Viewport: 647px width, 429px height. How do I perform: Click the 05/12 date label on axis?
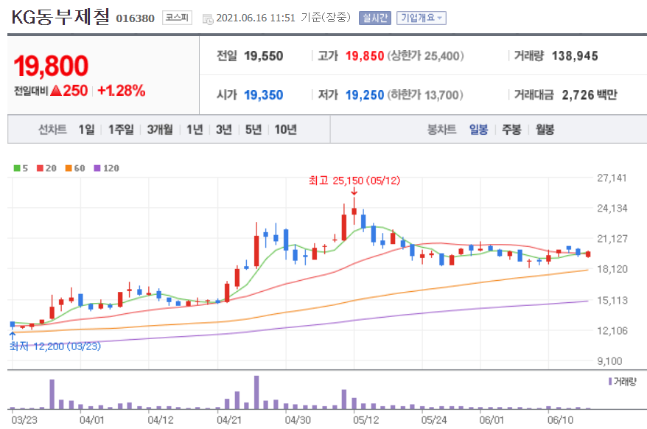pyautogui.click(x=366, y=420)
